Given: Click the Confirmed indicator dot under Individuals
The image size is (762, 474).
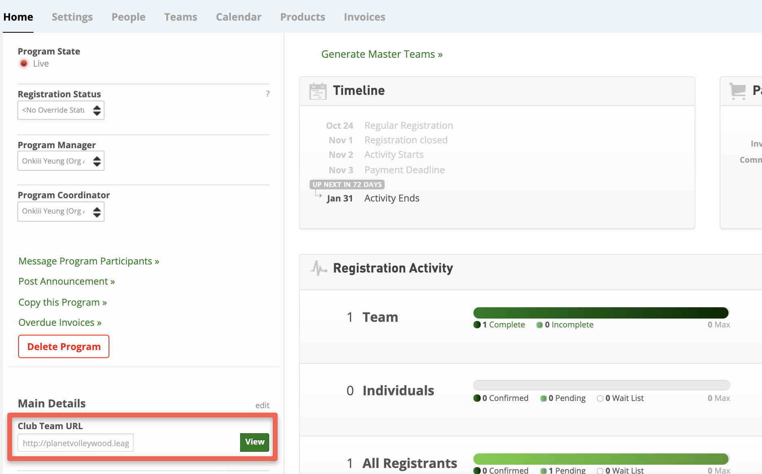Looking at the screenshot, I should pos(478,398).
